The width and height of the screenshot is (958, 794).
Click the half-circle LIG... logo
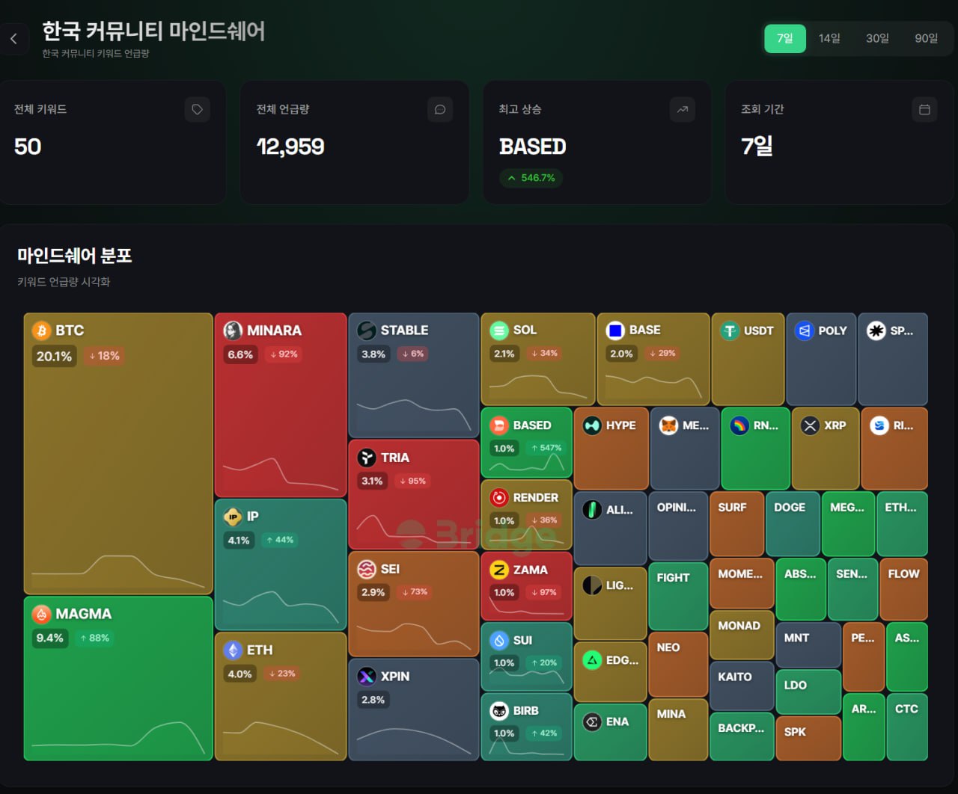(x=592, y=585)
